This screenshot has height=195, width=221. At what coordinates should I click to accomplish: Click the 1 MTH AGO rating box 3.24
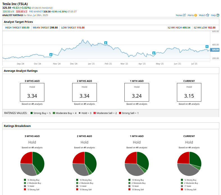click(137, 92)
